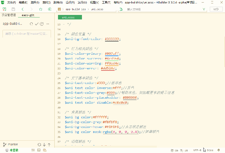This screenshot has height=153, width=225.
Task: Open the terminal icon in status bar
Action: point(39,150)
